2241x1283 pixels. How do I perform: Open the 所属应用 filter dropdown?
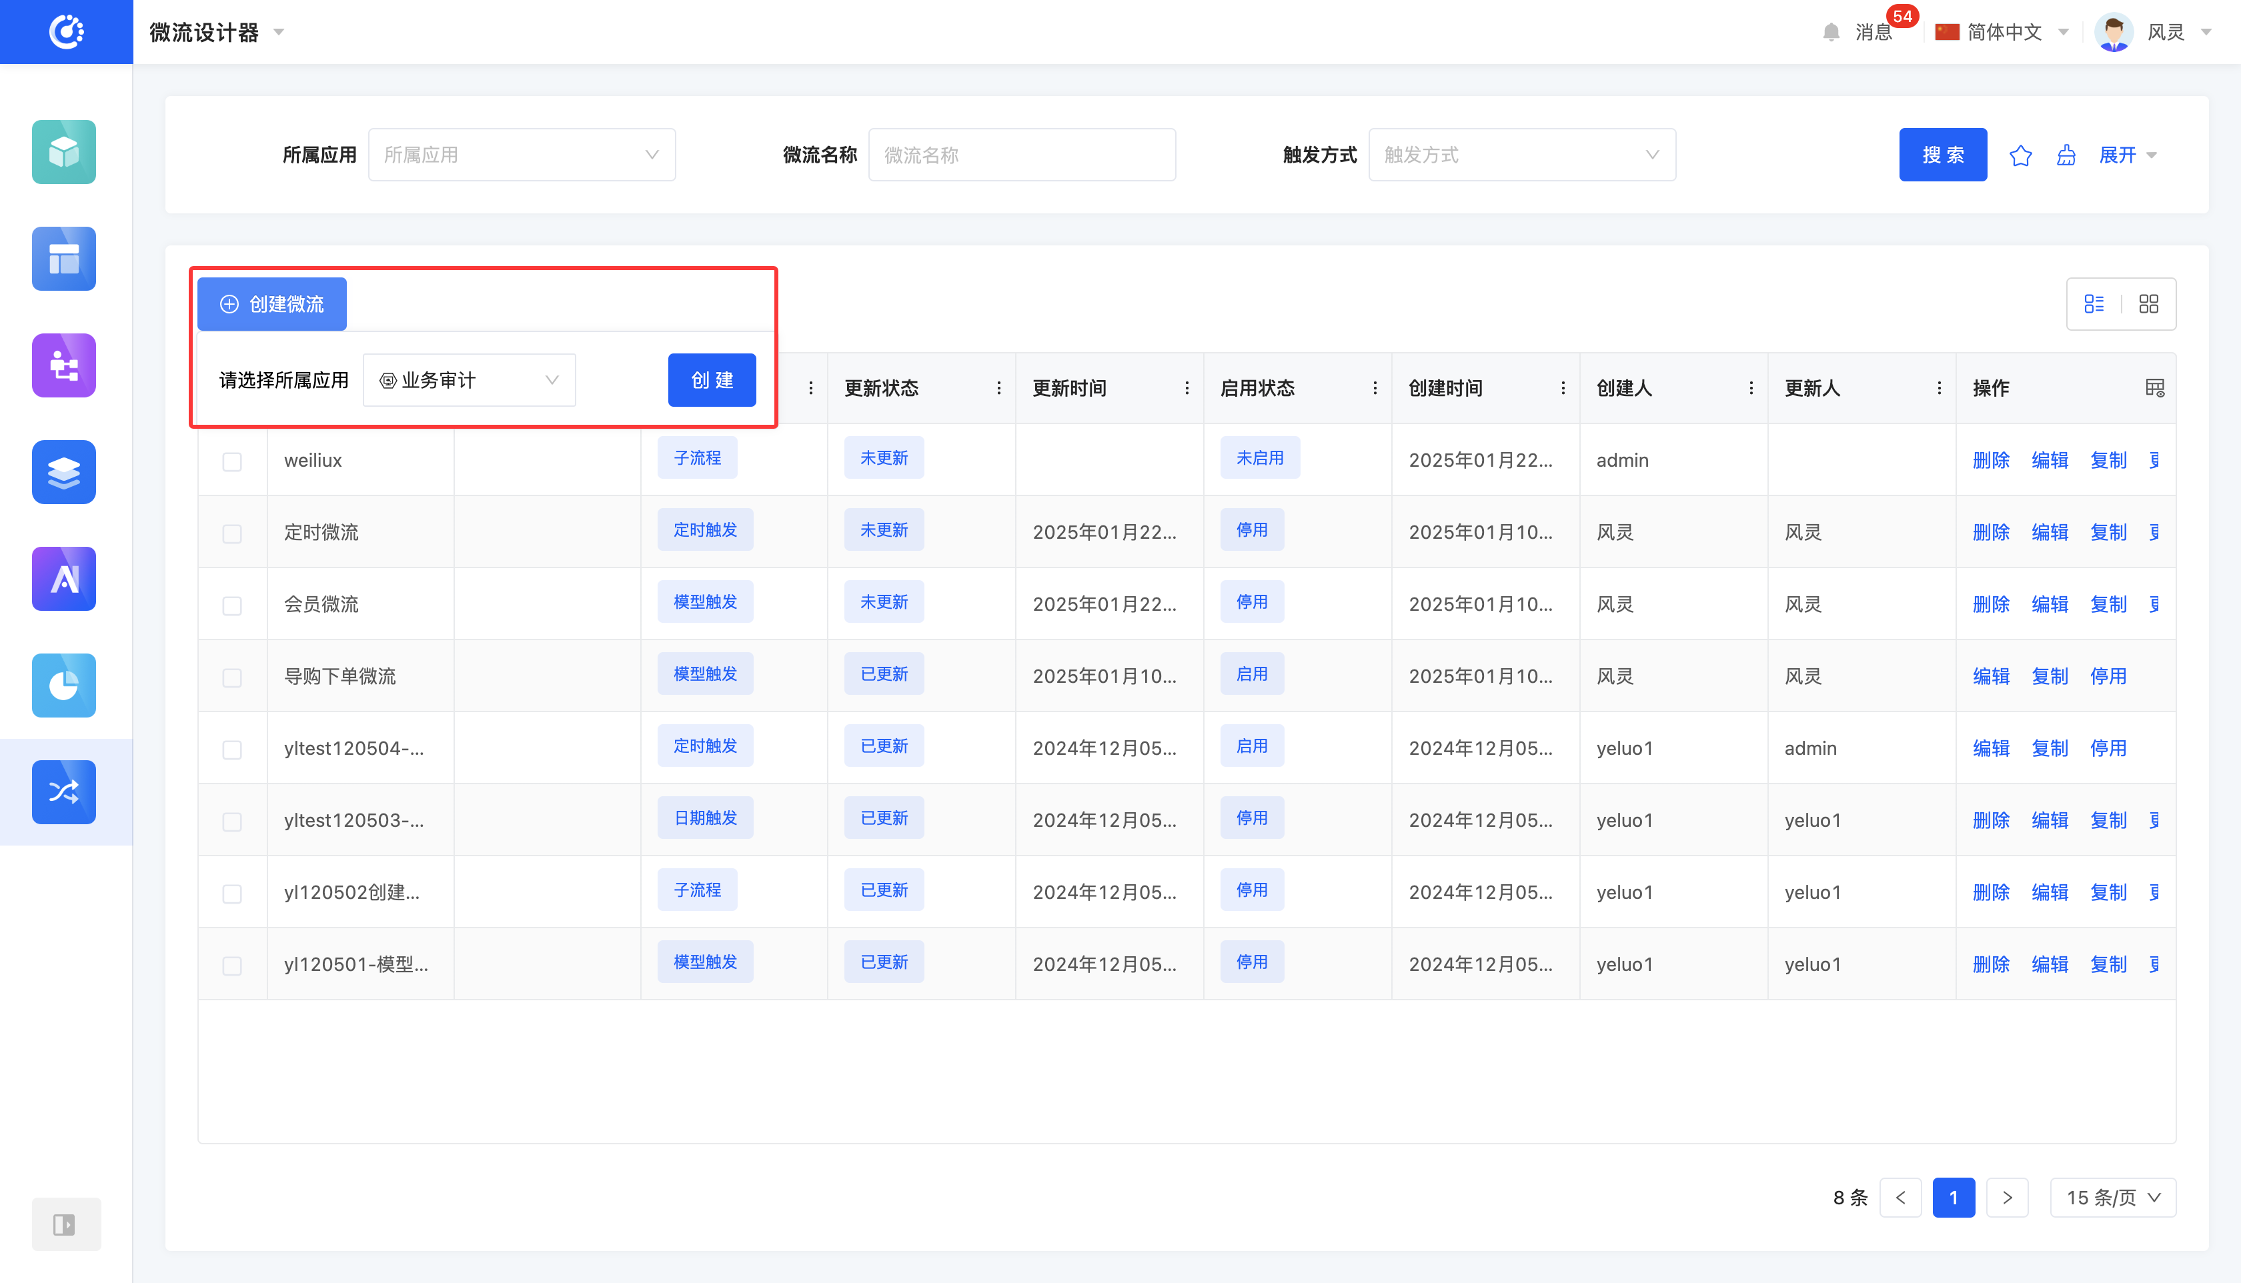coord(522,155)
